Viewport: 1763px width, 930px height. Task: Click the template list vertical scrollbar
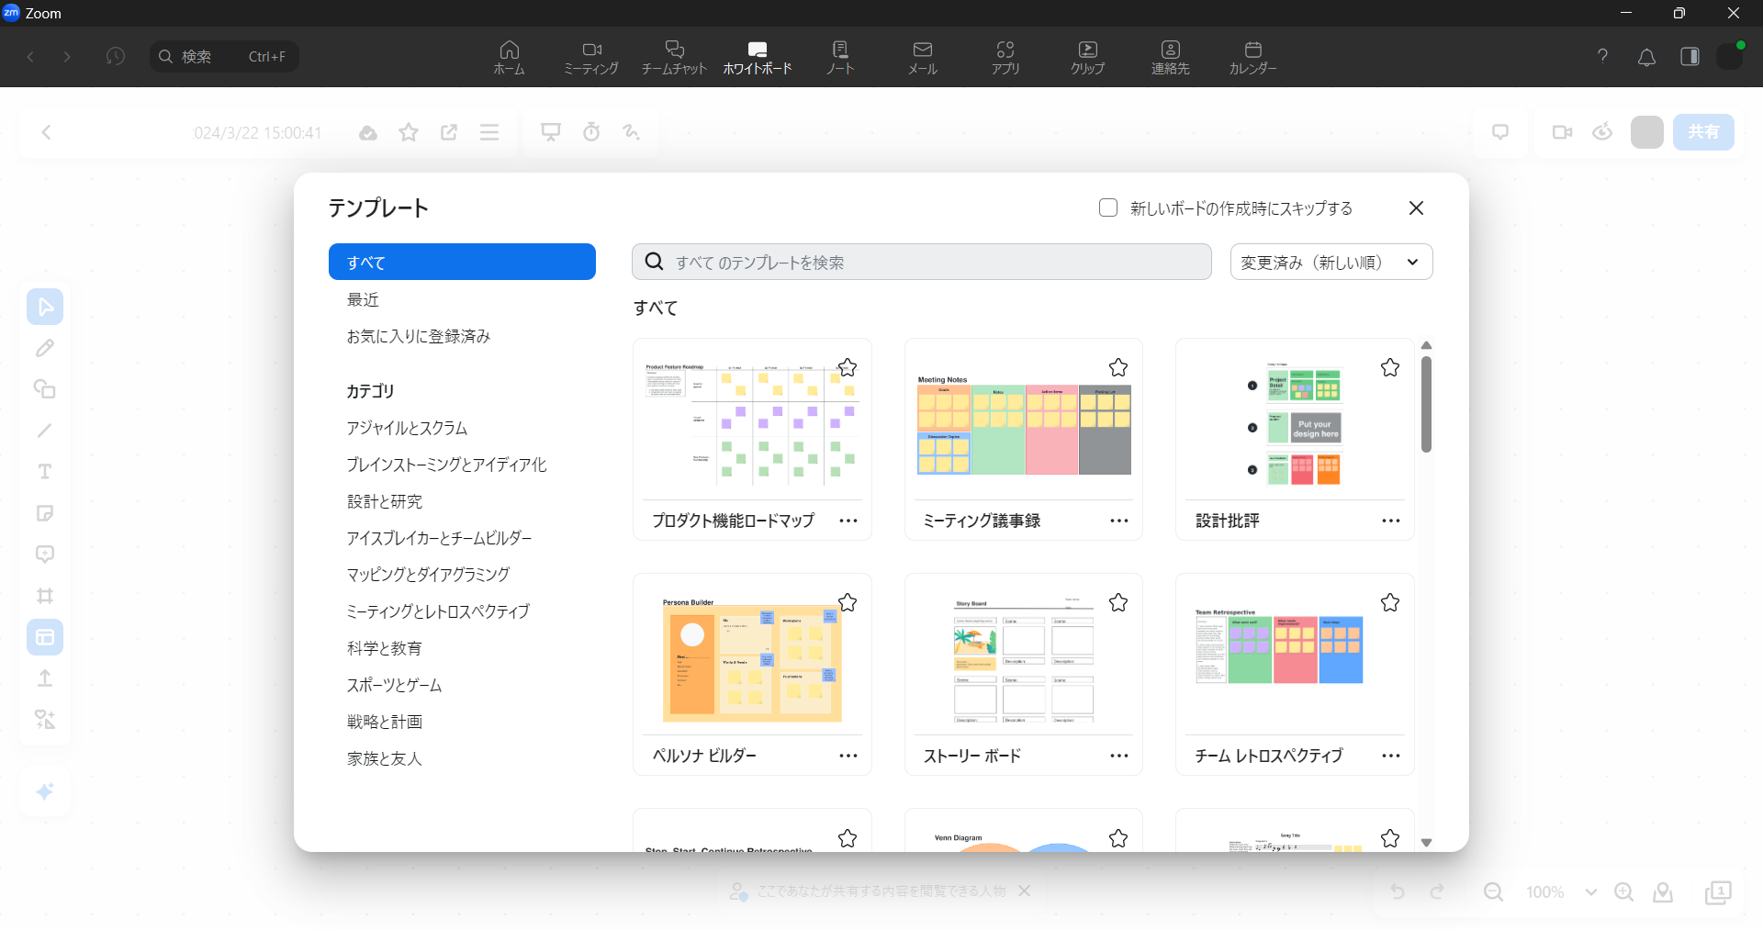pyautogui.click(x=1426, y=404)
